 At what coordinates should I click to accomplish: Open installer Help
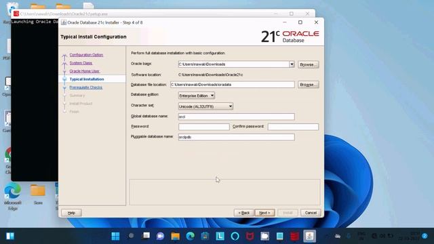click(71, 213)
